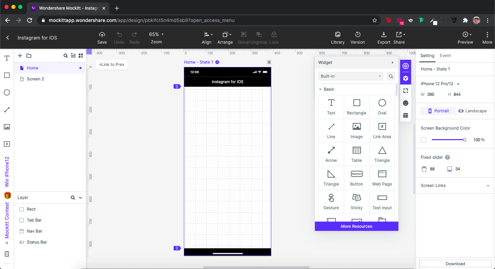The height and width of the screenshot is (269, 495).
Task: Collapse the Basic widget section
Action: pos(320,89)
